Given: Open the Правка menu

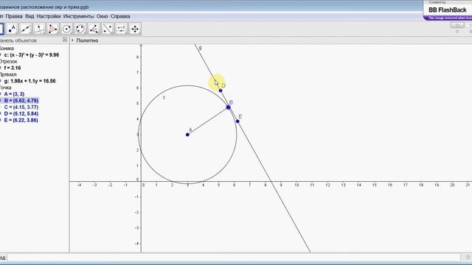Looking at the screenshot, I should click(x=14, y=16).
